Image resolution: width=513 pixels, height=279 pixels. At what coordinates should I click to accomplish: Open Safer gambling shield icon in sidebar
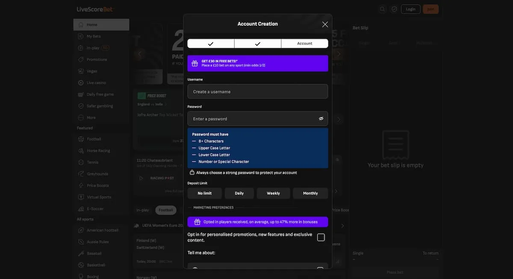[x=81, y=106]
